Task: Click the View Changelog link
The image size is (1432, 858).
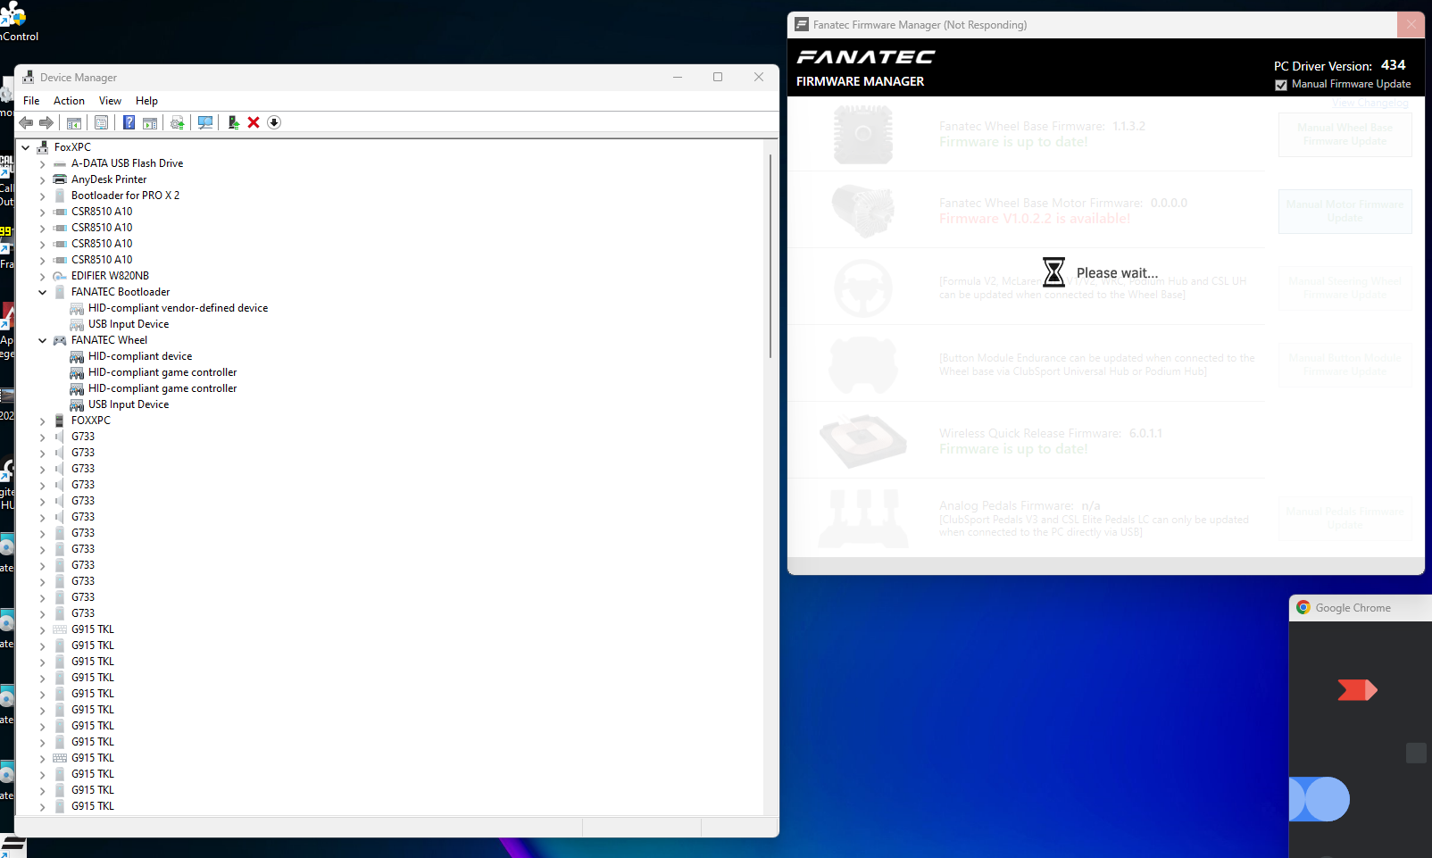Action: tap(1370, 104)
